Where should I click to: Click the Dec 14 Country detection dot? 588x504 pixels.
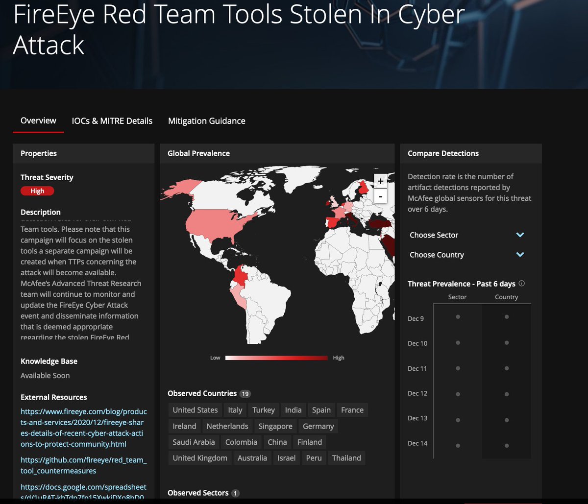point(507,445)
